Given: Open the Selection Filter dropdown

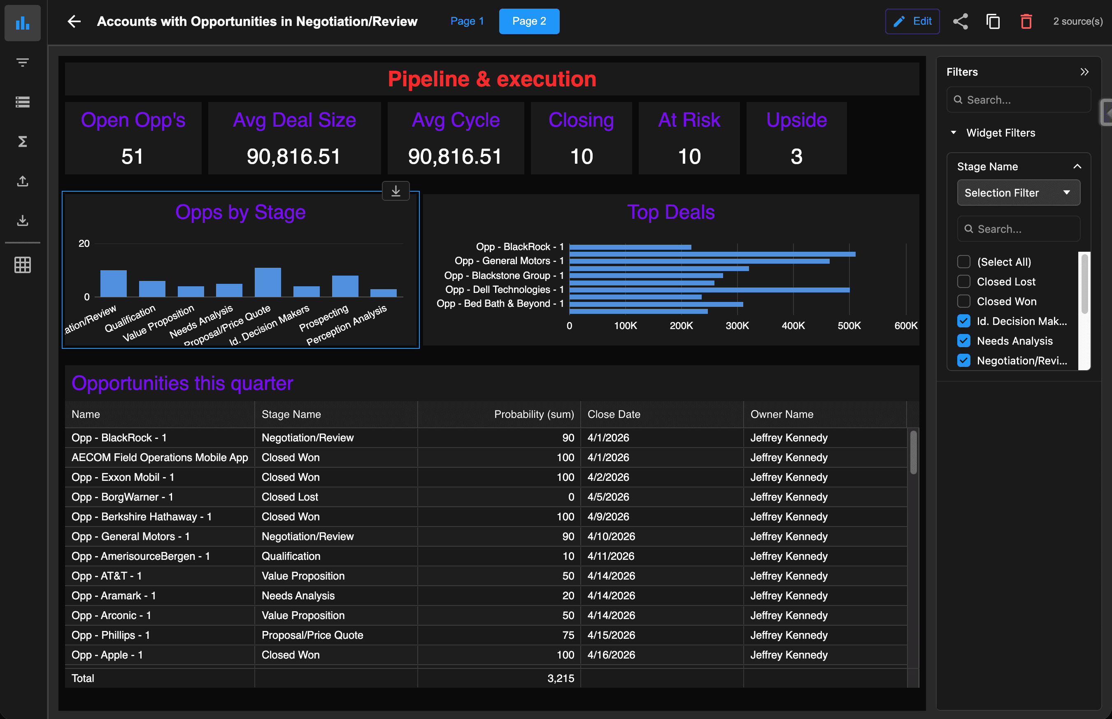Looking at the screenshot, I should pos(1018,193).
